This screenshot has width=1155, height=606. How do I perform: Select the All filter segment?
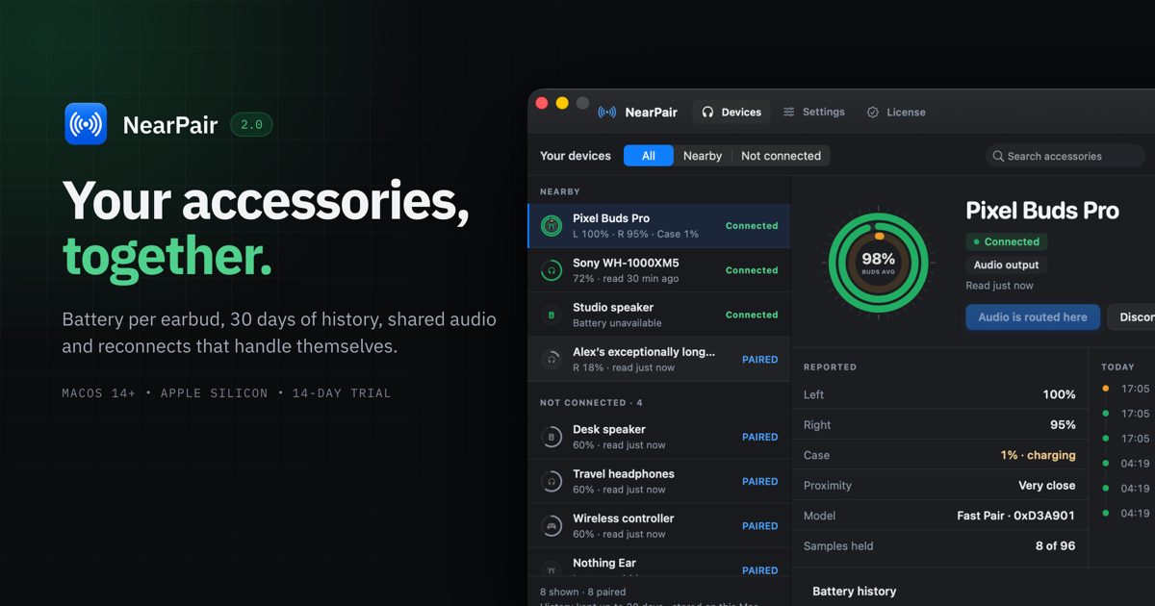pyautogui.click(x=649, y=156)
